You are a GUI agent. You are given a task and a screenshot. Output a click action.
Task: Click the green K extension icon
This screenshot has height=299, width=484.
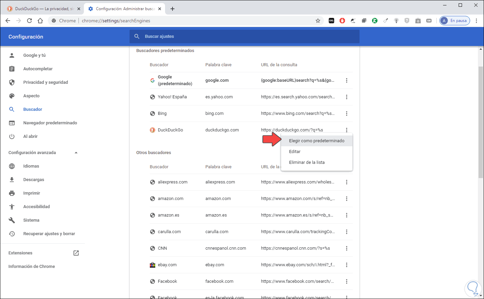[375, 21]
